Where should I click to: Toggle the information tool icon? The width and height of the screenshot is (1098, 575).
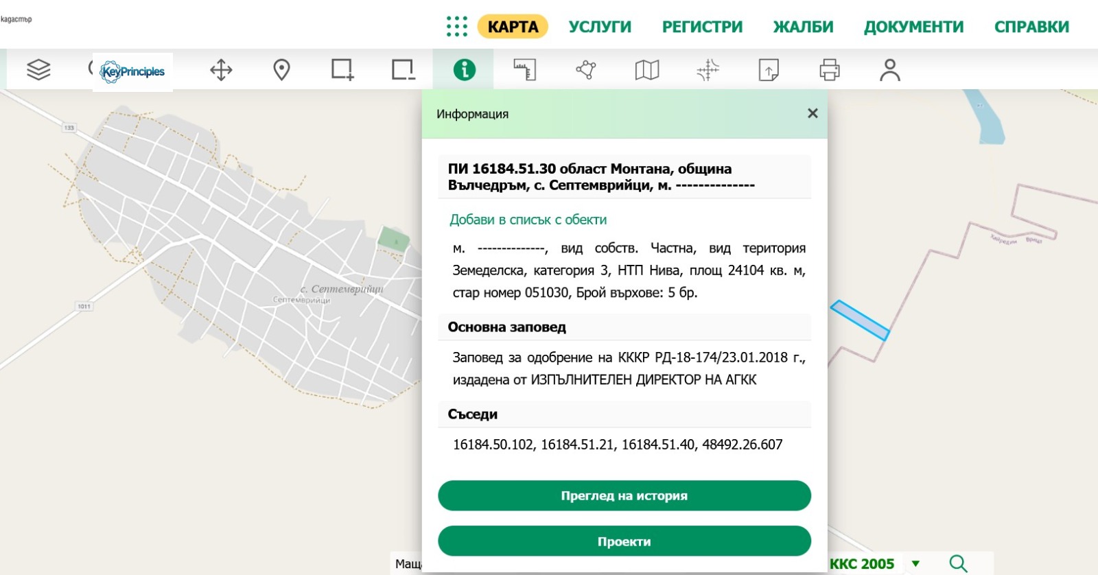(x=464, y=69)
